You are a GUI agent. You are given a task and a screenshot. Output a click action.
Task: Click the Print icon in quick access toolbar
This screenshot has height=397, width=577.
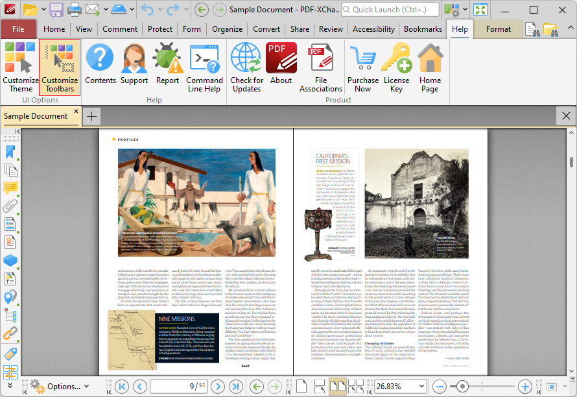pyautogui.click(x=74, y=10)
